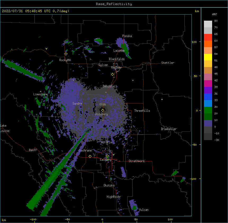Screen dimensions: 228x223
Task: Click the Lacombe city label
Action: click(119, 51)
